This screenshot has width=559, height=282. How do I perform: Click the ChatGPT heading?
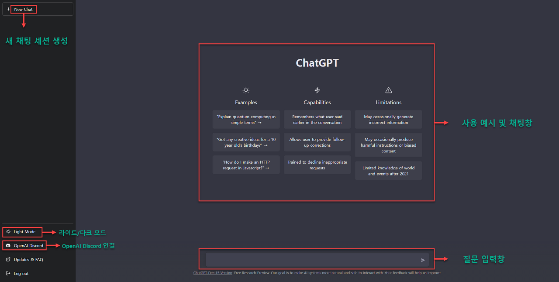(317, 63)
